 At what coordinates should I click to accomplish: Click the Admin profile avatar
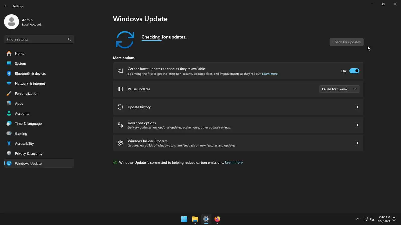12,22
